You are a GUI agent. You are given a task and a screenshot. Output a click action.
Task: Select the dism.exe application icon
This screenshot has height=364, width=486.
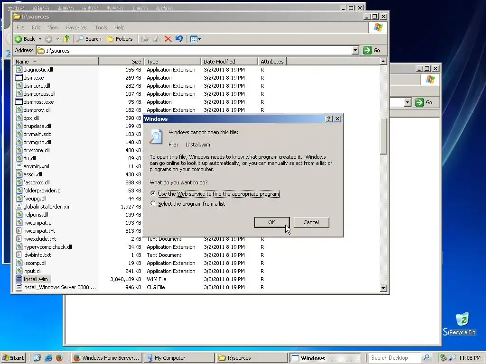19,78
